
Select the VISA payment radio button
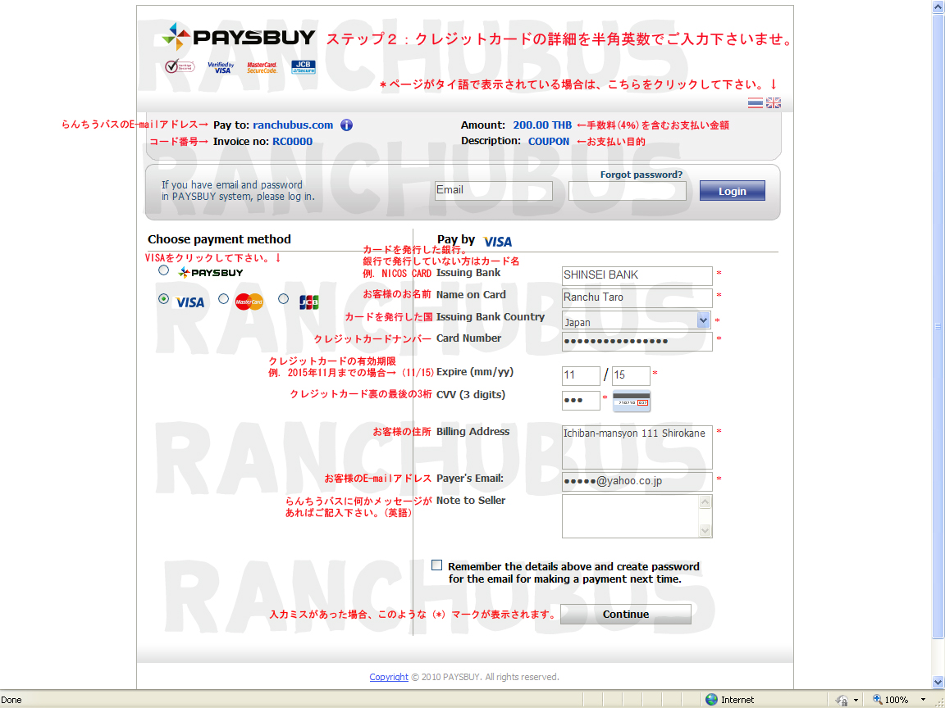[163, 298]
